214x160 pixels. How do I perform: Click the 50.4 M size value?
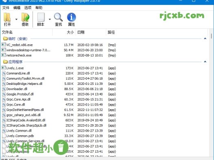click(69, 50)
